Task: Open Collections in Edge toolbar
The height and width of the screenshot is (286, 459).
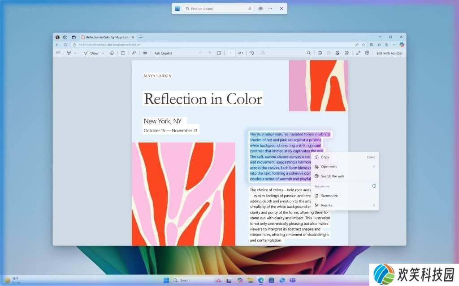Action: click(x=387, y=45)
